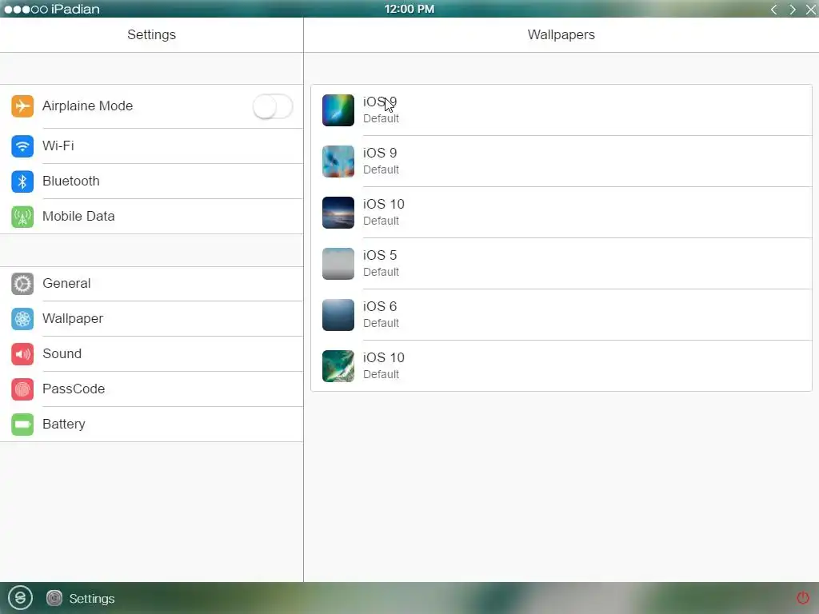Open Wi-Fi settings row
The image size is (819, 614).
tap(151, 146)
